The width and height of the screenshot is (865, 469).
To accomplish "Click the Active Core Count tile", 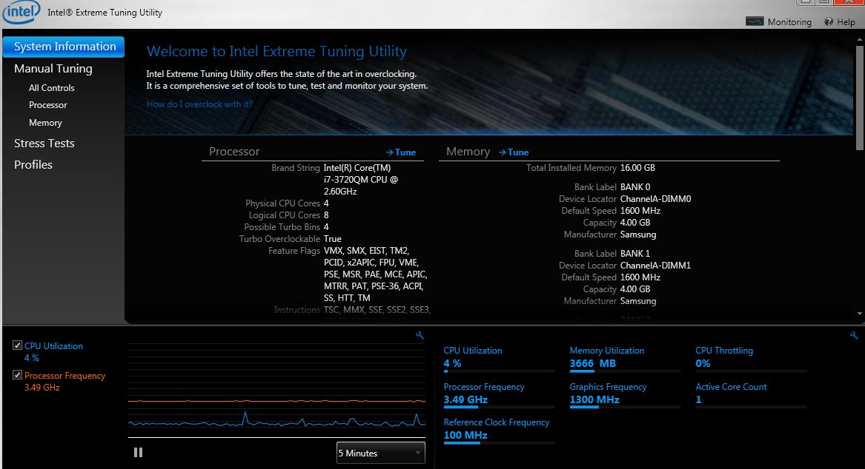I will (751, 396).
